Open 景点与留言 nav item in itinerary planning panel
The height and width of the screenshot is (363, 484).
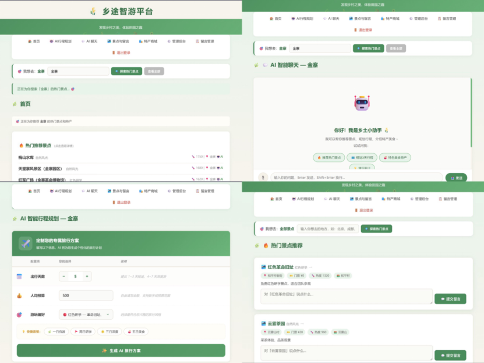point(118,191)
